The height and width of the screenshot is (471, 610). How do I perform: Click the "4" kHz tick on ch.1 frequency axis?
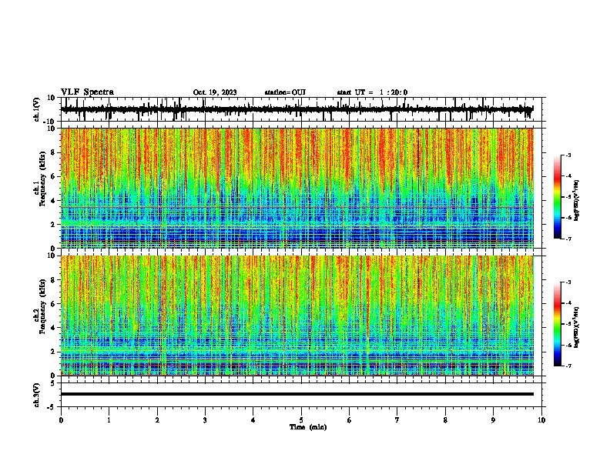tap(53, 201)
